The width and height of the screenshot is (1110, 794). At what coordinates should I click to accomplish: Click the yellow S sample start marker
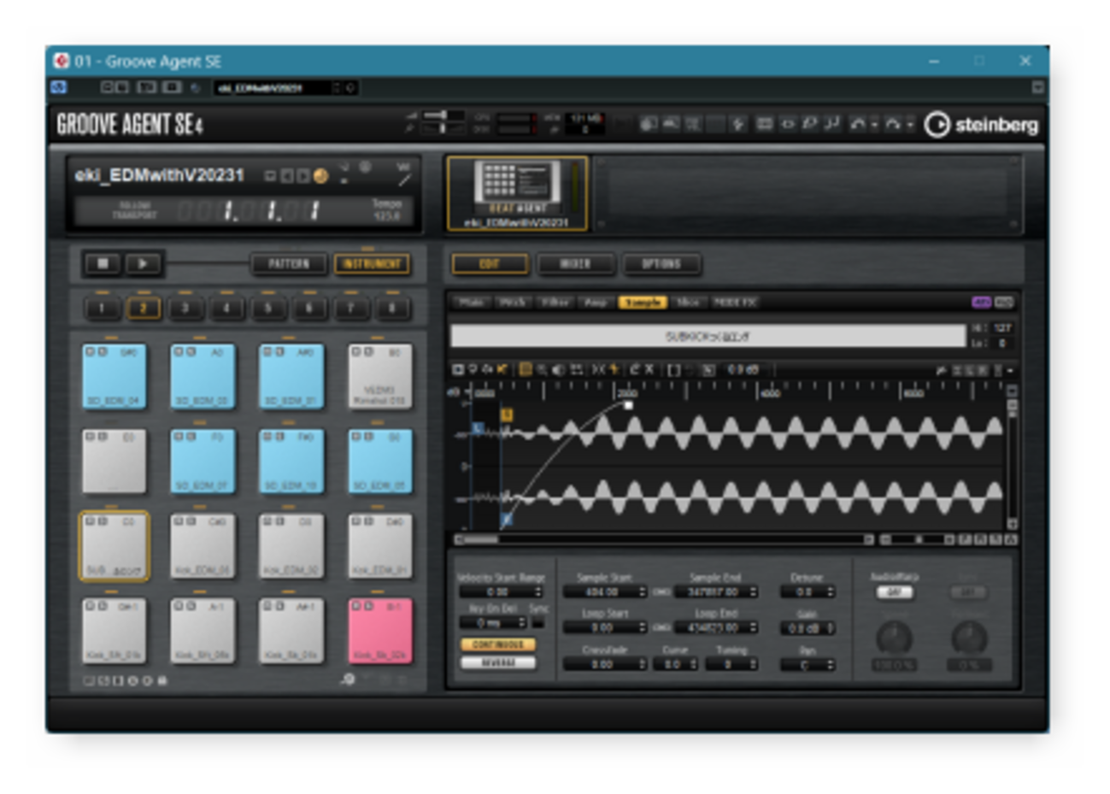coord(506,415)
